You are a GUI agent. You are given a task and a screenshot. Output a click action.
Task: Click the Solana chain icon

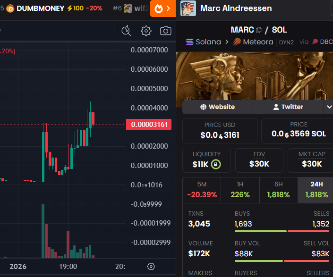190,42
